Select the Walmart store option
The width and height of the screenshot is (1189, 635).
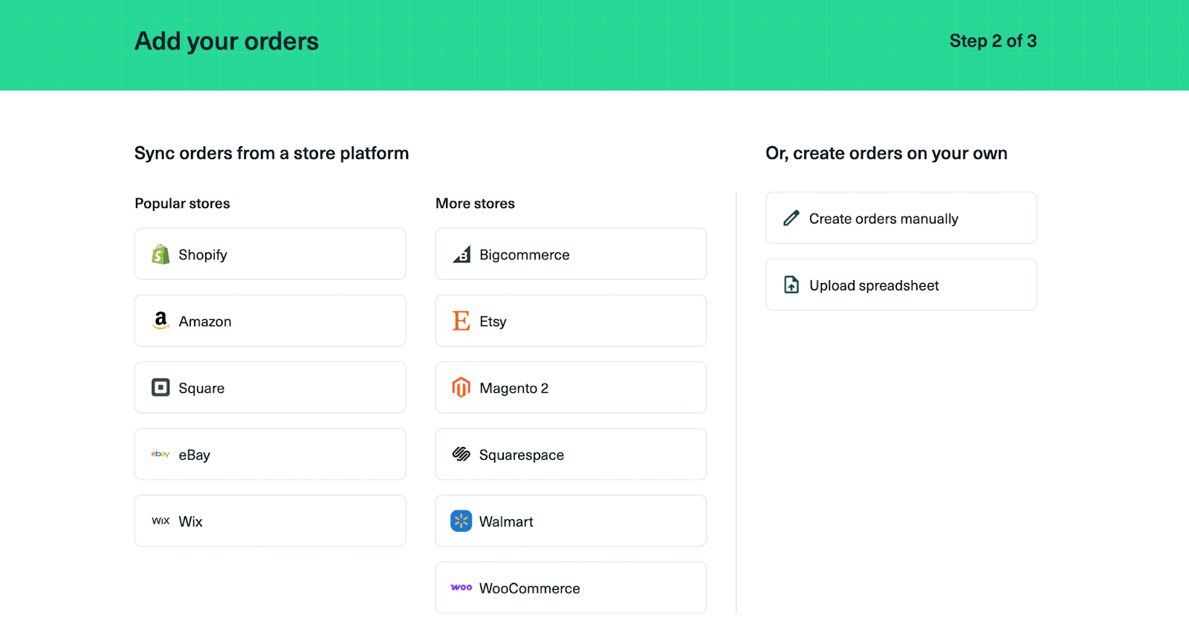571,521
